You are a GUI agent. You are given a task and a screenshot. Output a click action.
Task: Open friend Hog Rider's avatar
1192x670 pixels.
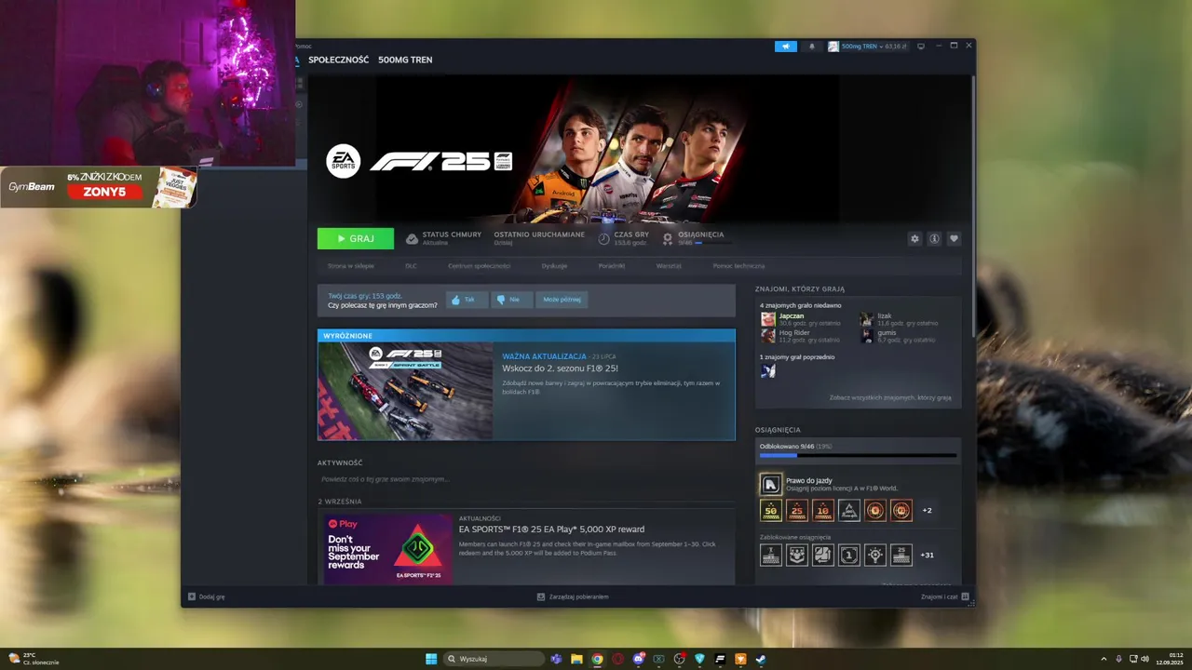[x=767, y=336]
